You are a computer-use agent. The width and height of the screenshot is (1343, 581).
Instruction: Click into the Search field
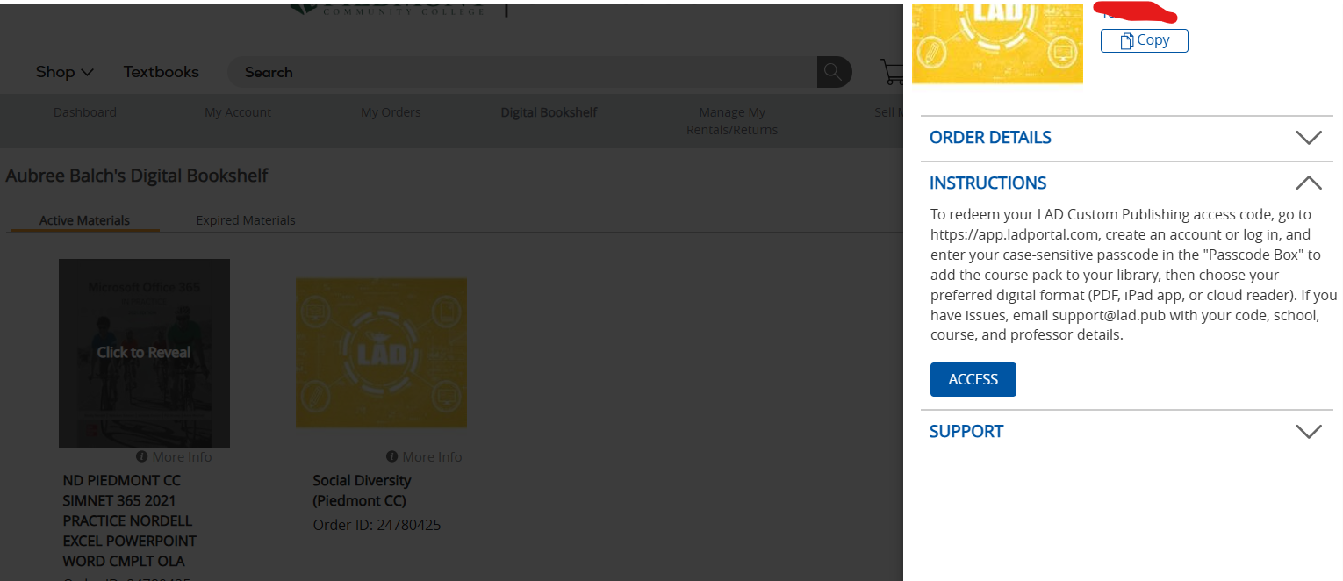(521, 72)
